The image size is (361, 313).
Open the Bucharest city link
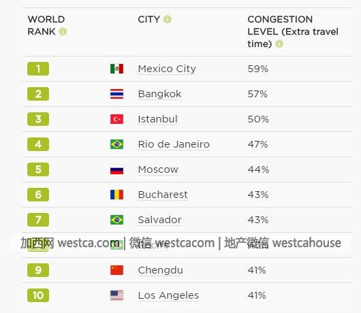click(x=163, y=195)
